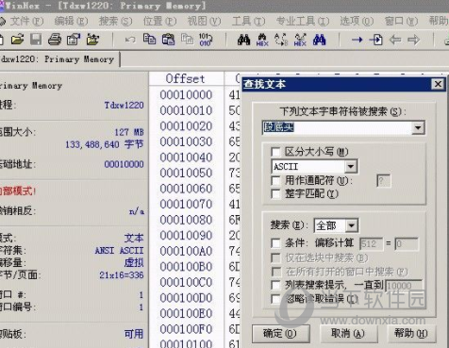Screen dimensions: 449x348
Task: Click the 虚拟 offset mode value
Action: click(134, 263)
